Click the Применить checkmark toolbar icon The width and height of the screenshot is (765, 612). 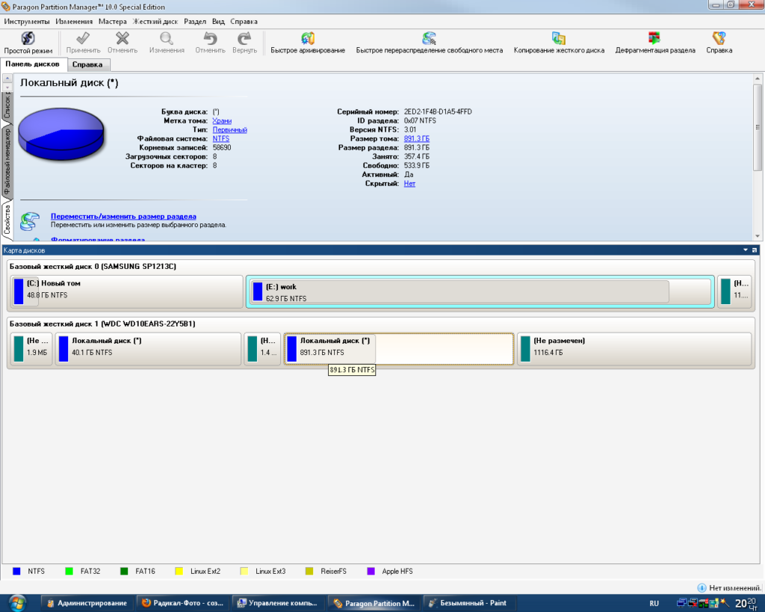pos(83,43)
